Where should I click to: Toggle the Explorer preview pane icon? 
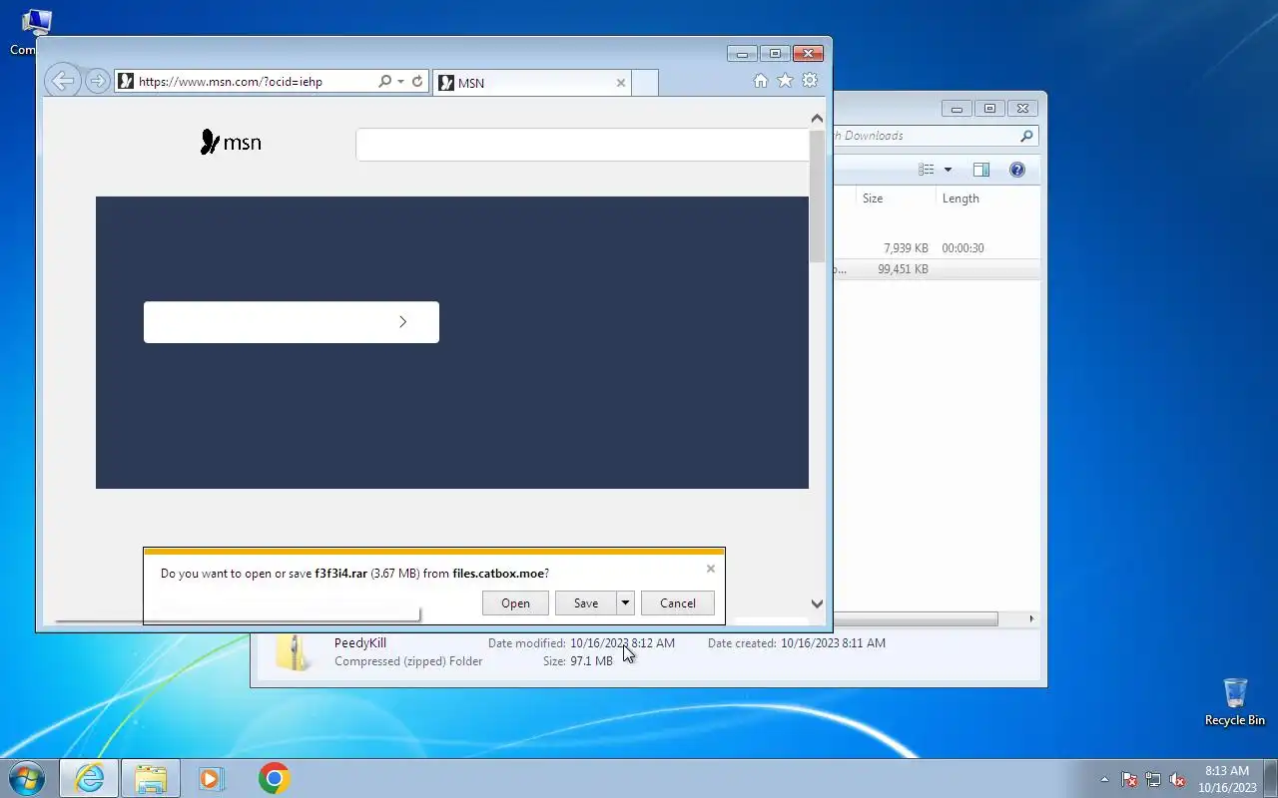981,170
